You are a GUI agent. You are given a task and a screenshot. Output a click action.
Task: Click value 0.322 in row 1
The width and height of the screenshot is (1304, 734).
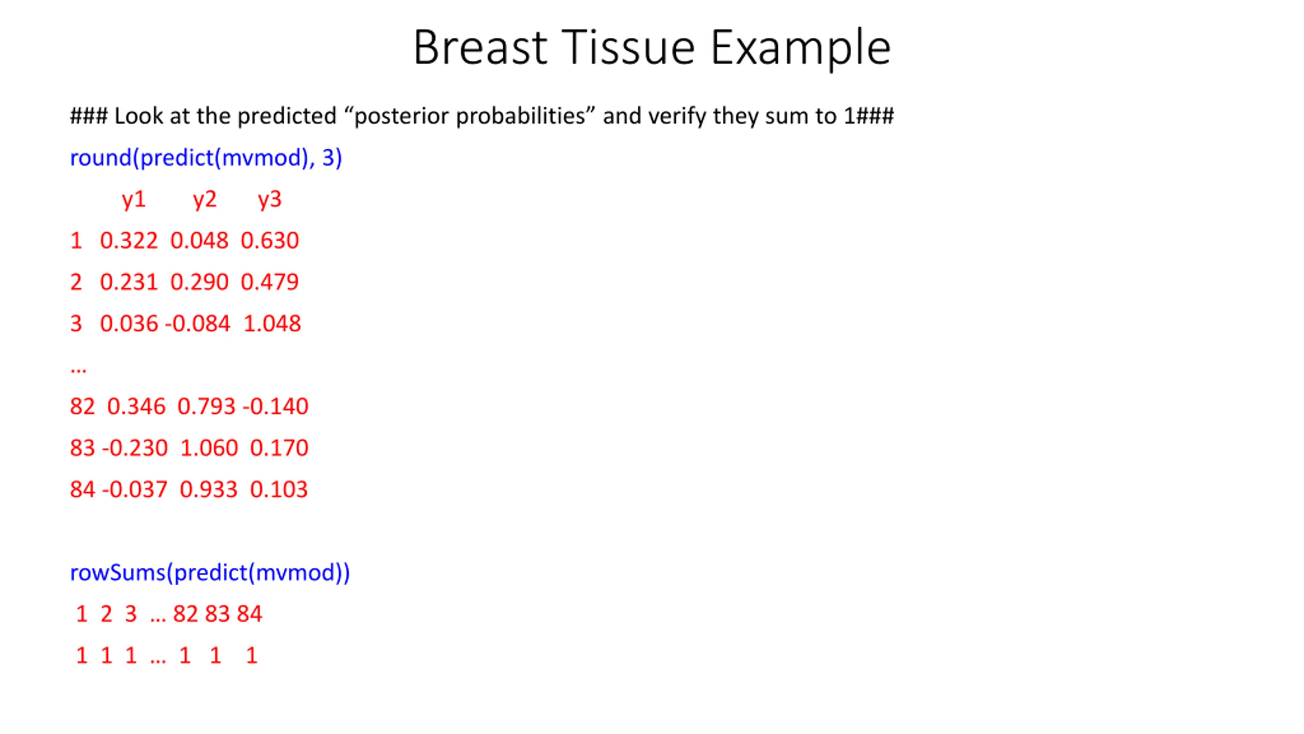[x=129, y=241]
